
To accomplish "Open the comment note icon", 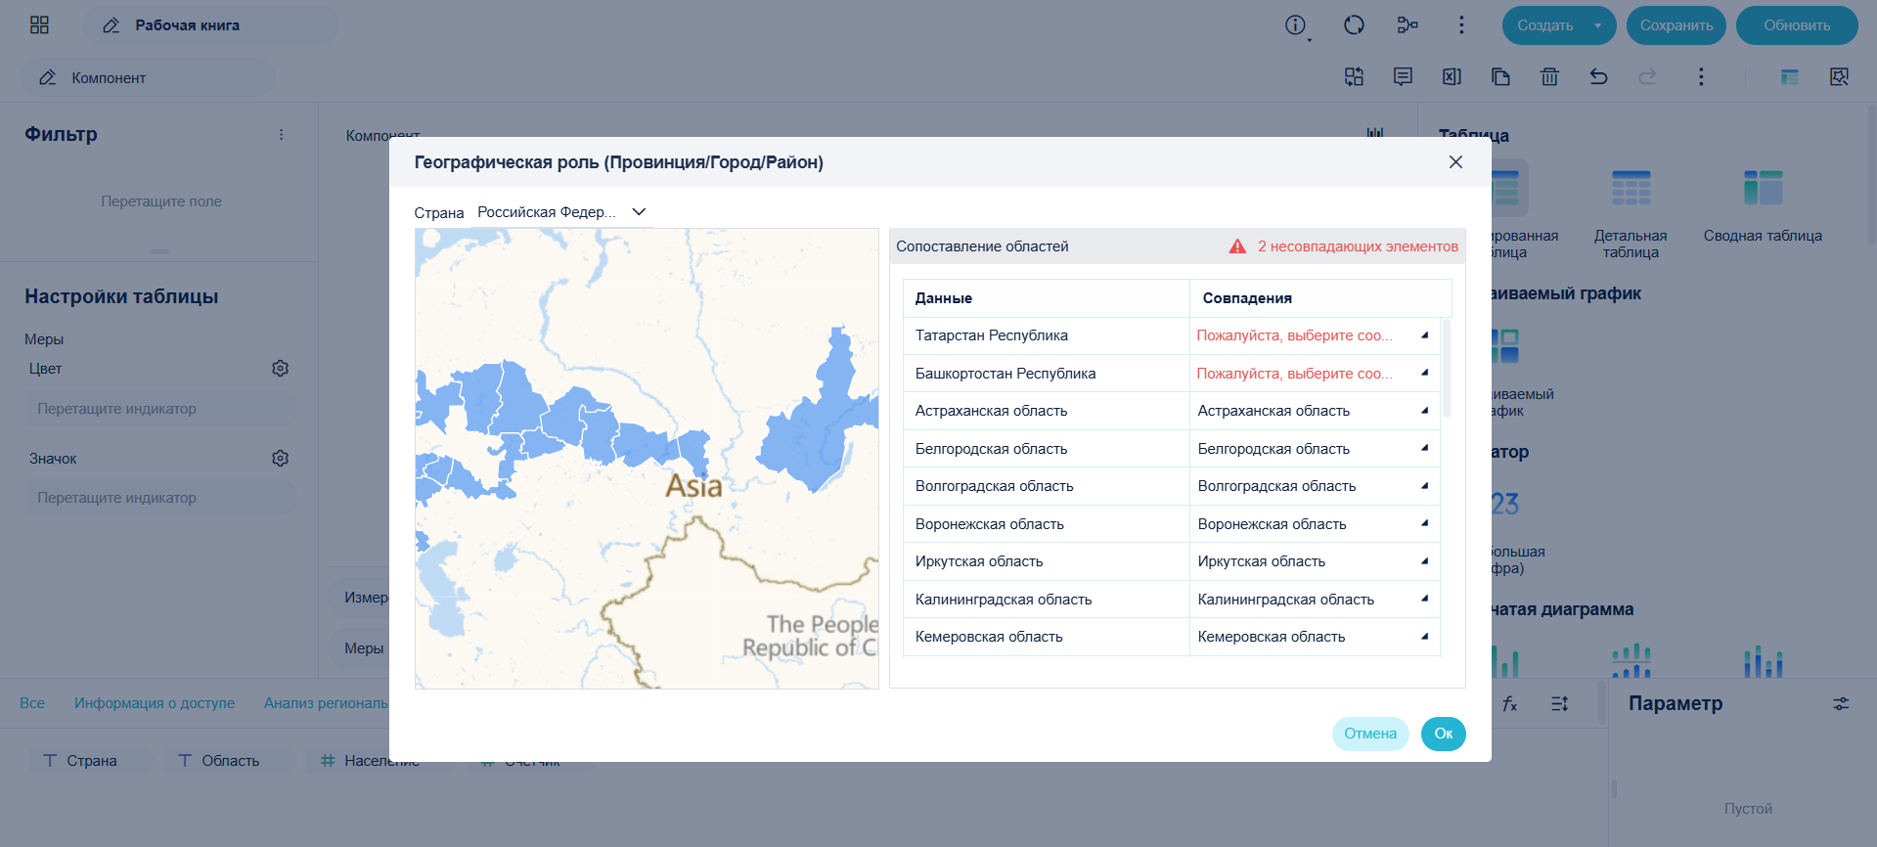I will coord(1403,77).
